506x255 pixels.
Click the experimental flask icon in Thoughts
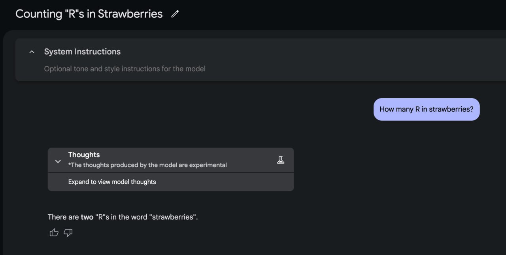click(281, 160)
